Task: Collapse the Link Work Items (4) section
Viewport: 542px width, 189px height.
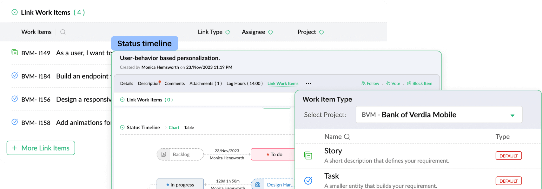Action: [x=14, y=12]
